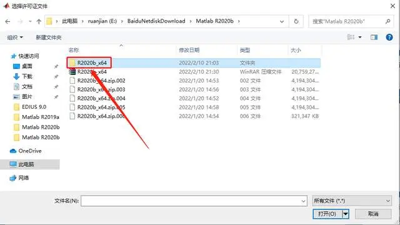Refresh the current folder view
The image size is (400, 225).
tap(296, 21)
